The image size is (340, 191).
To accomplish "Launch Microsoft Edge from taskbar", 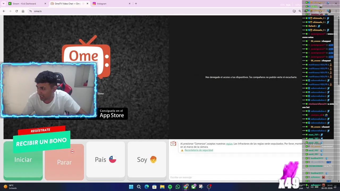I will (x=147, y=187).
